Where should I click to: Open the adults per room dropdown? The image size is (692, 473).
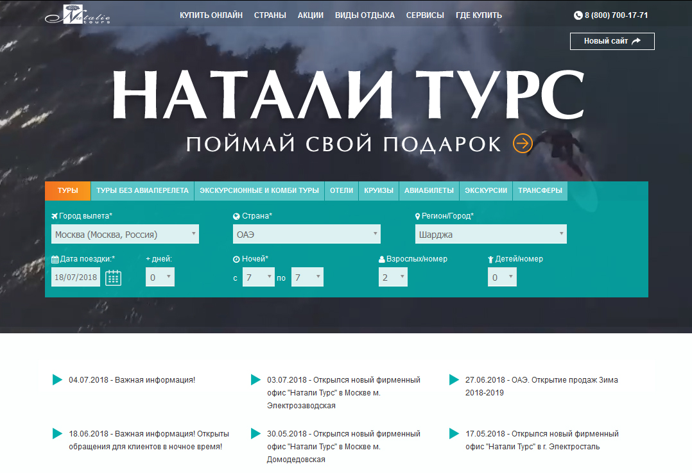(x=393, y=277)
